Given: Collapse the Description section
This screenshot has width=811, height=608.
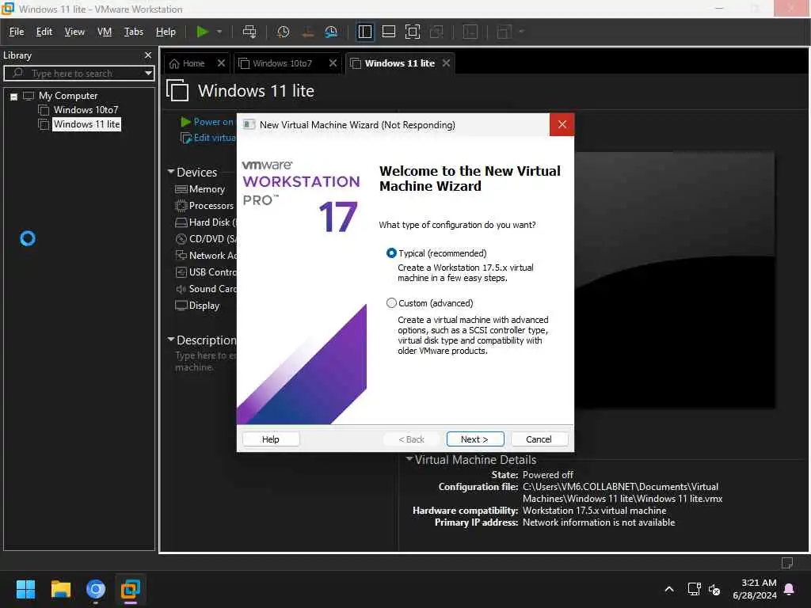Looking at the screenshot, I should (171, 340).
